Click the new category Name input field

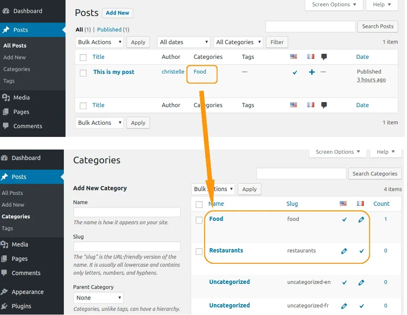[x=127, y=212]
